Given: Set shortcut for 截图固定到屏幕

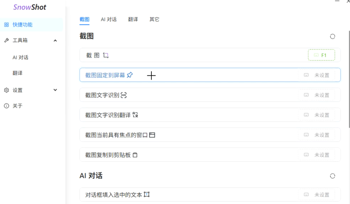Looking at the screenshot, I should 317,75.
